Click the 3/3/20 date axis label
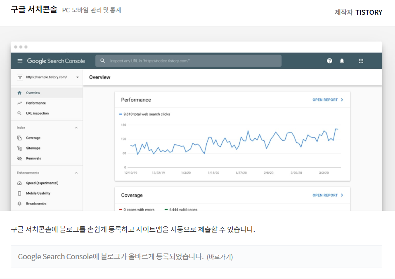The width and height of the screenshot is (395, 279). click(324, 173)
